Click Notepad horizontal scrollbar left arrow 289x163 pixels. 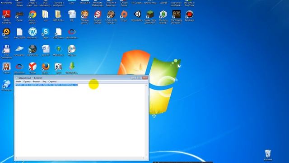click(17, 158)
